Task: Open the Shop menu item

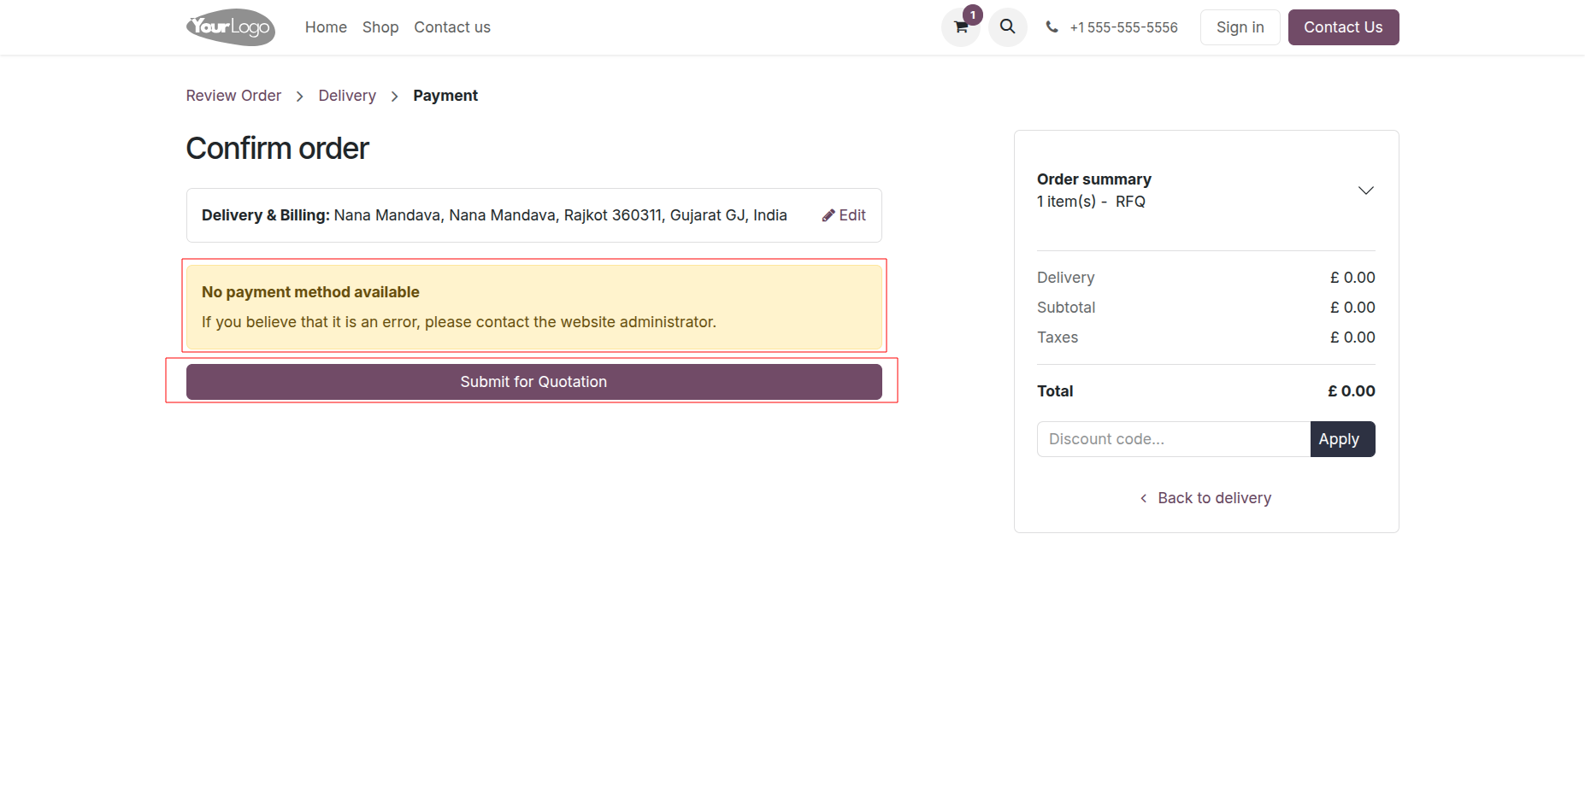Action: point(380,27)
